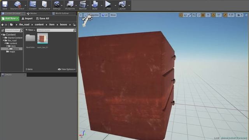Image resolution: width=249 pixels, height=140 pixels.
Task: Toggle rotation snapping icon
Action: click(x=214, y=15)
